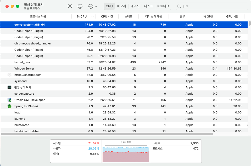Click the Oracle SQL Developer row icon

click(9, 100)
